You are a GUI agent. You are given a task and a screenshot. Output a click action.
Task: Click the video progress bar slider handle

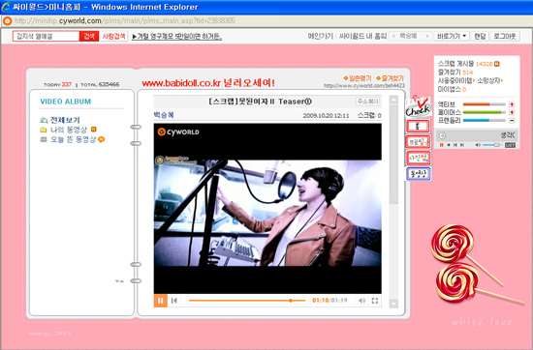tap(291, 301)
